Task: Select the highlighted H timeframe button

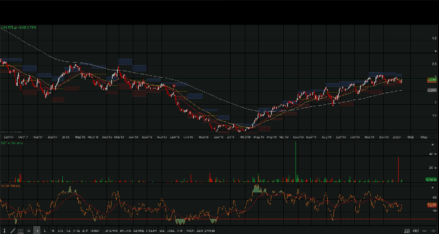Action: (37, 231)
